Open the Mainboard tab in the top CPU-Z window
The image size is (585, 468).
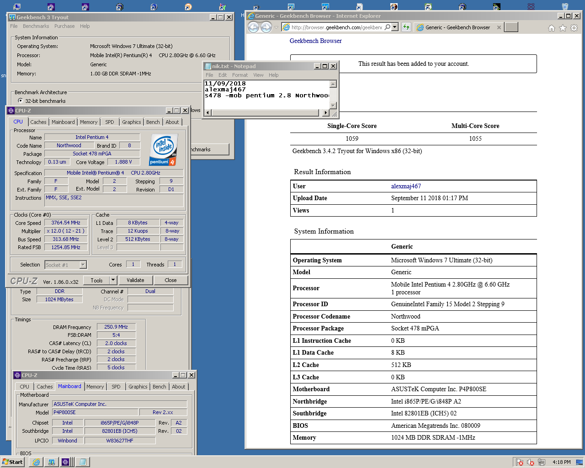click(x=63, y=122)
